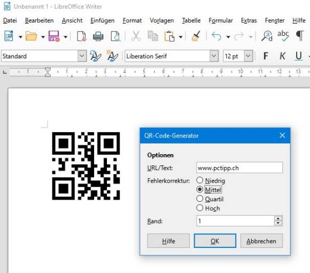Open the Vorlagen menu
Screen dimensions: 310x273
point(162,20)
